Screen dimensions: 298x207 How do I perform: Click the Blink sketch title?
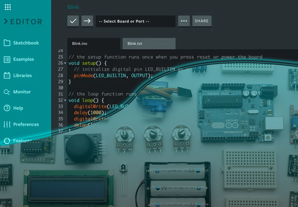pos(73,7)
